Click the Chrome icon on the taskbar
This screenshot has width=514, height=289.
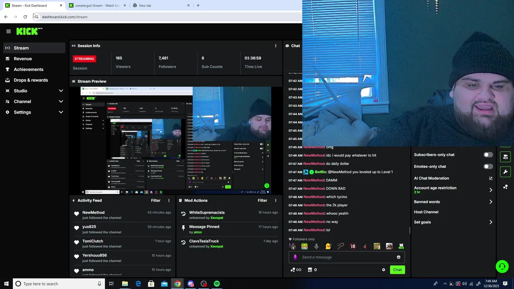(x=177, y=284)
